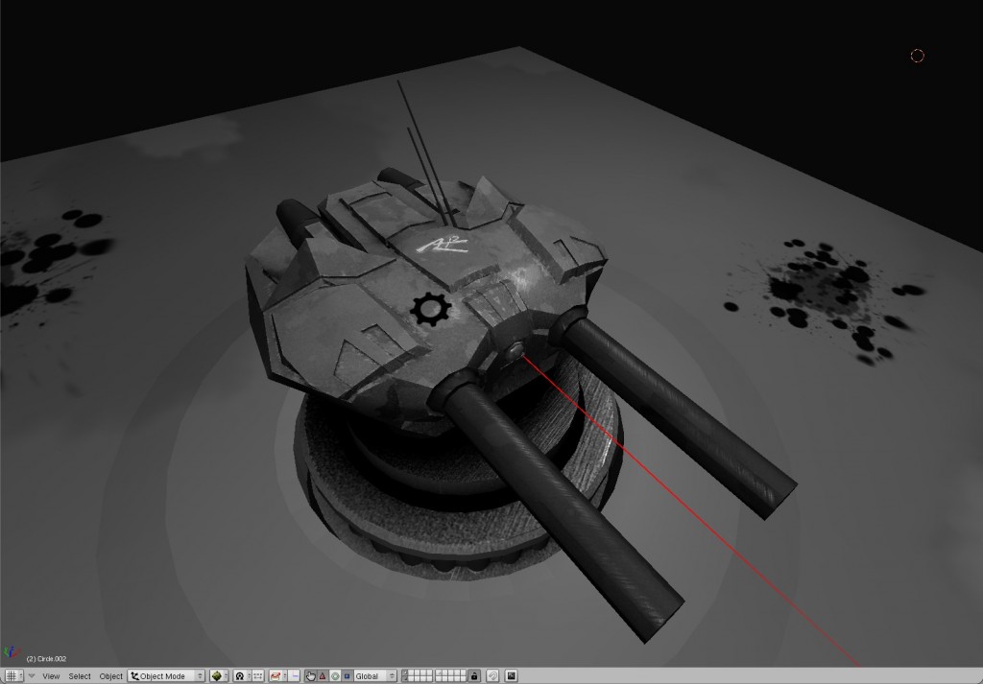Select the scale manipulator square icon

348,674
